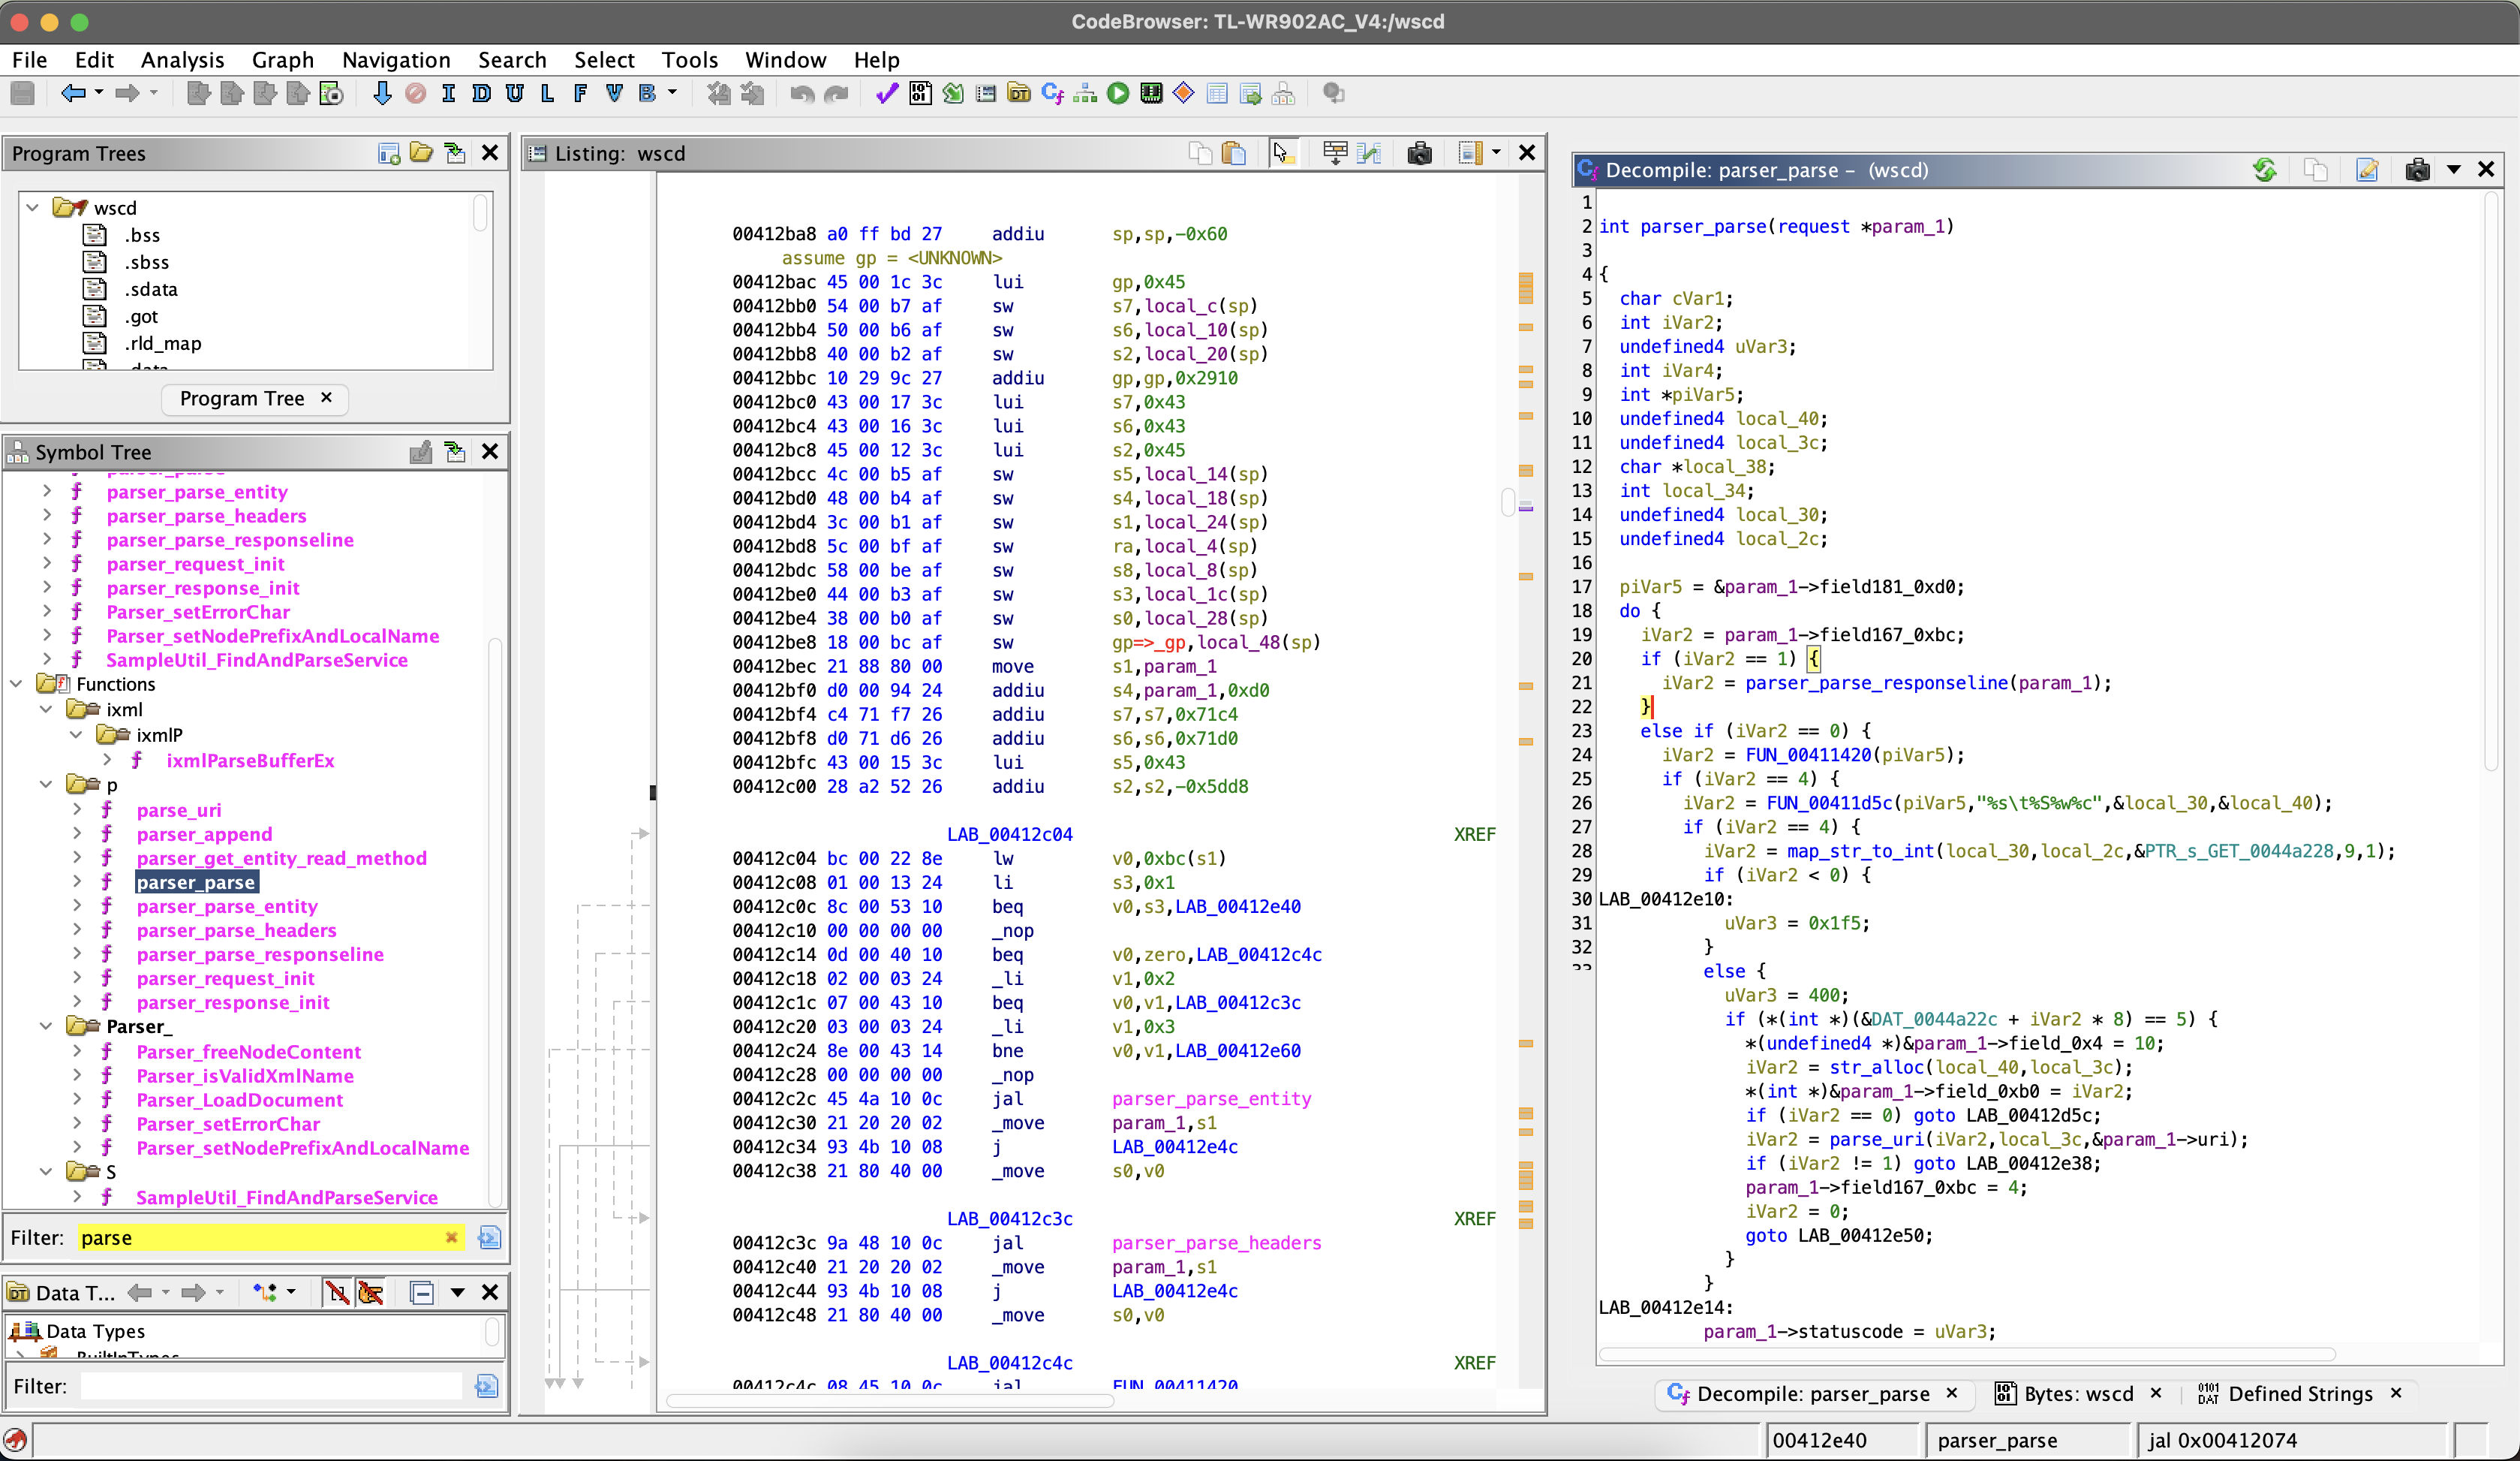
Task: Open the Data Type Manager toolbar icon
Action: point(1019,93)
